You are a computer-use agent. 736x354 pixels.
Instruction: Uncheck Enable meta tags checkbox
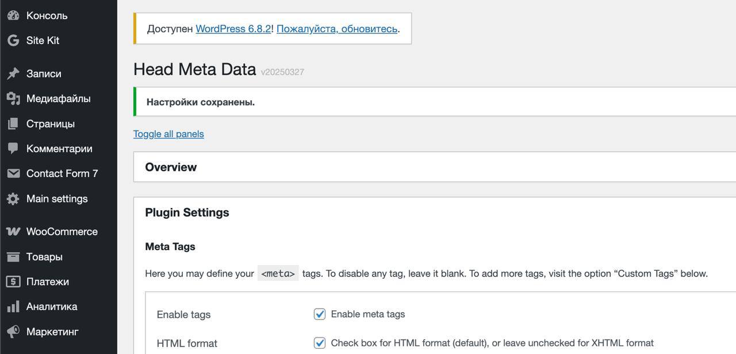(320, 314)
